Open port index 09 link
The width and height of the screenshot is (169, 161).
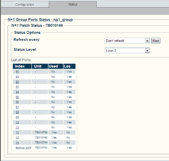pos(17,117)
